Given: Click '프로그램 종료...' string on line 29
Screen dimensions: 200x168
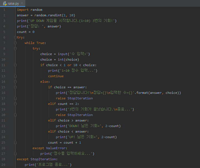Looking at the screenshot, I should click(53, 165).
